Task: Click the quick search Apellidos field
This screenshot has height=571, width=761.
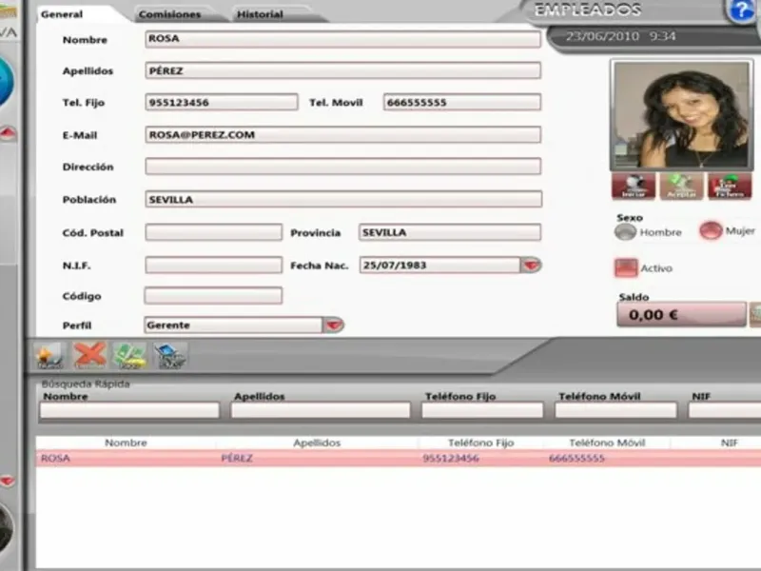Action: pos(321,410)
